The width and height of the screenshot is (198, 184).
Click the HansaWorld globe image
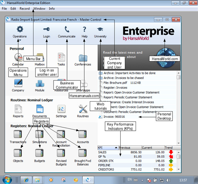pos(166,58)
